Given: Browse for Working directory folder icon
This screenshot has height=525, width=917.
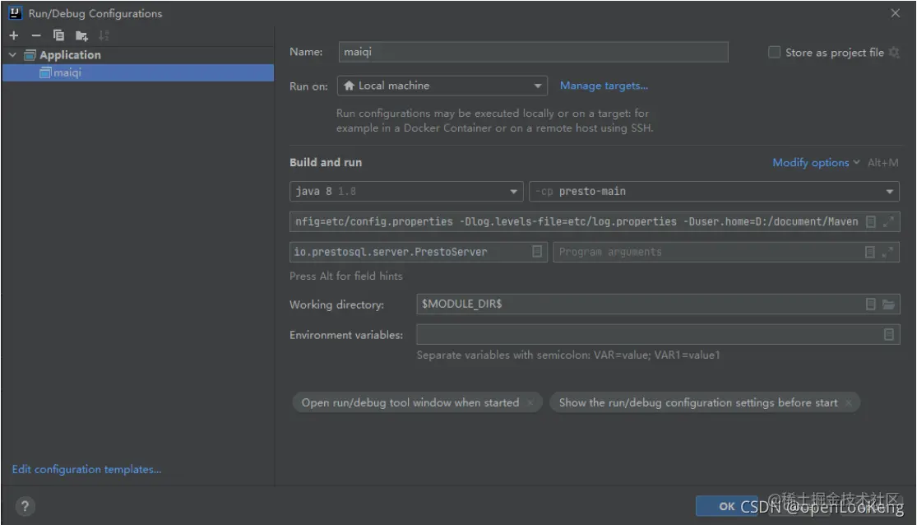Looking at the screenshot, I should pyautogui.click(x=888, y=304).
